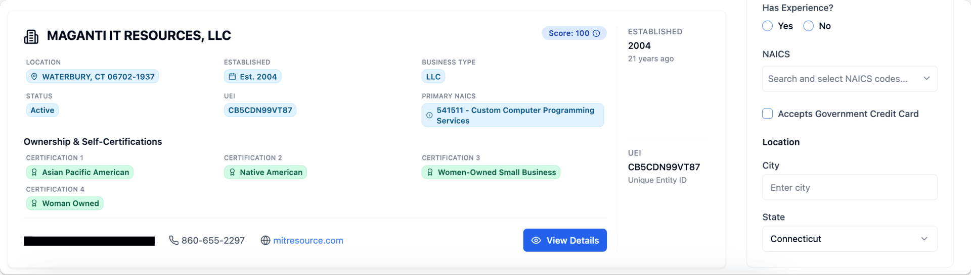Expand the State dropdown showing Connecticut
Image resolution: width=971 pixels, height=275 pixels.
coord(849,239)
